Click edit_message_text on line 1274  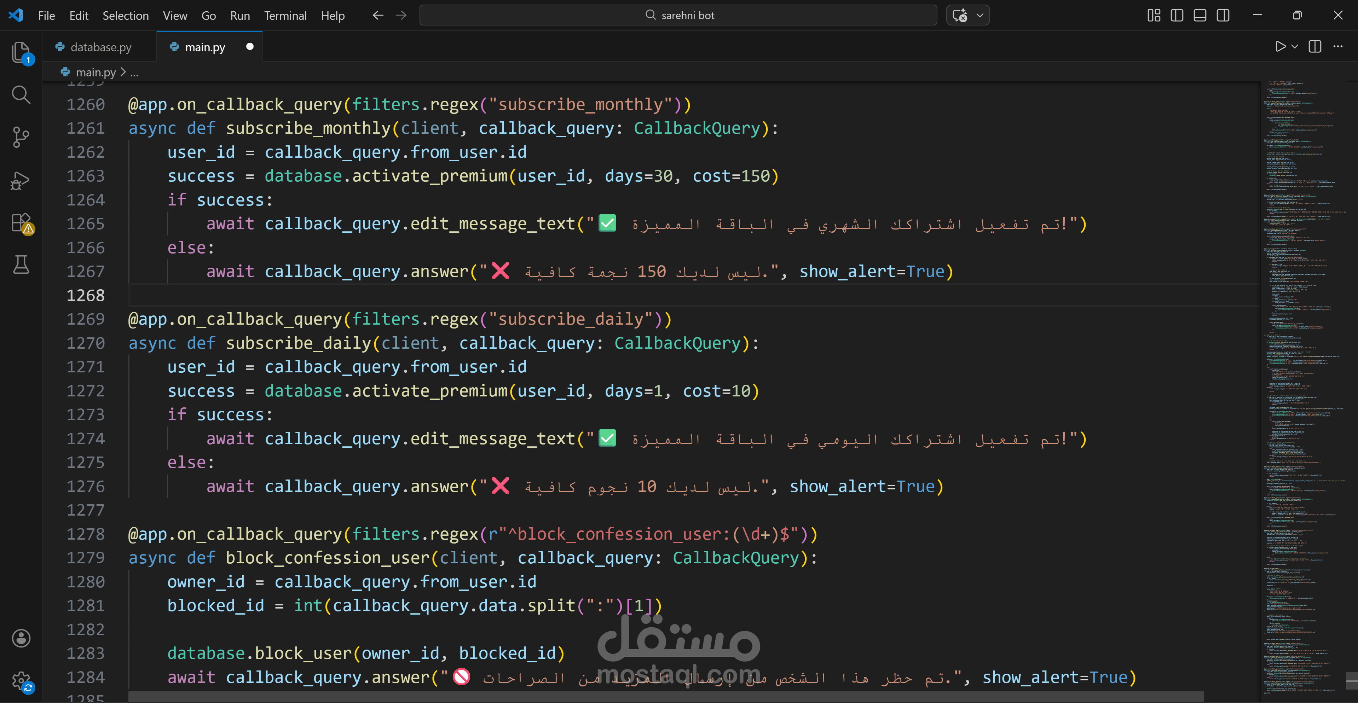[492, 438]
